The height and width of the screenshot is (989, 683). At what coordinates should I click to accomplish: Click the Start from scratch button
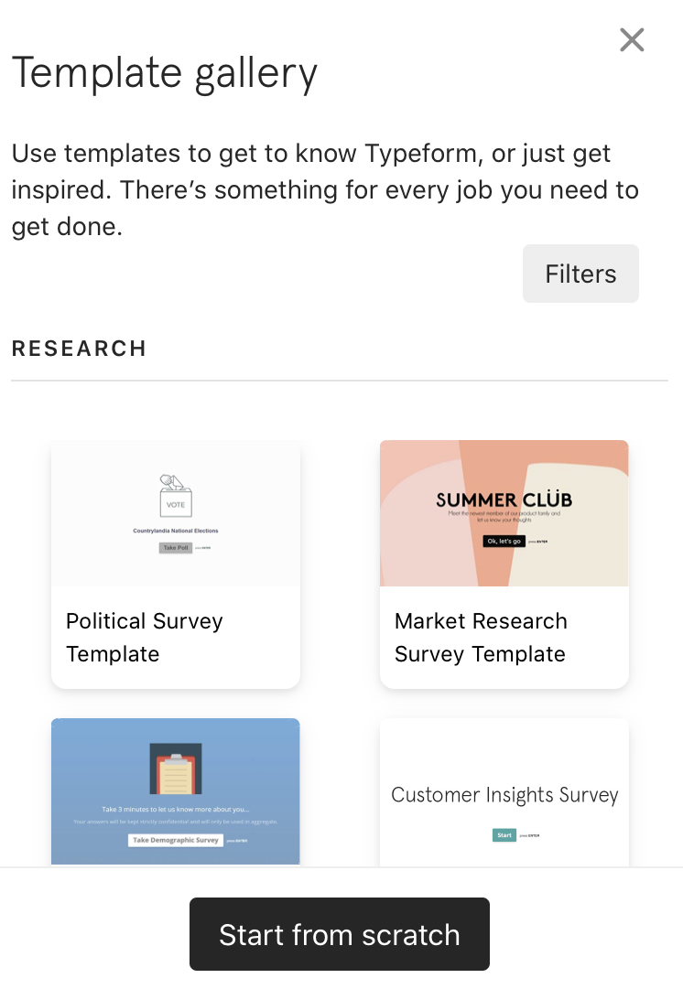(x=340, y=934)
